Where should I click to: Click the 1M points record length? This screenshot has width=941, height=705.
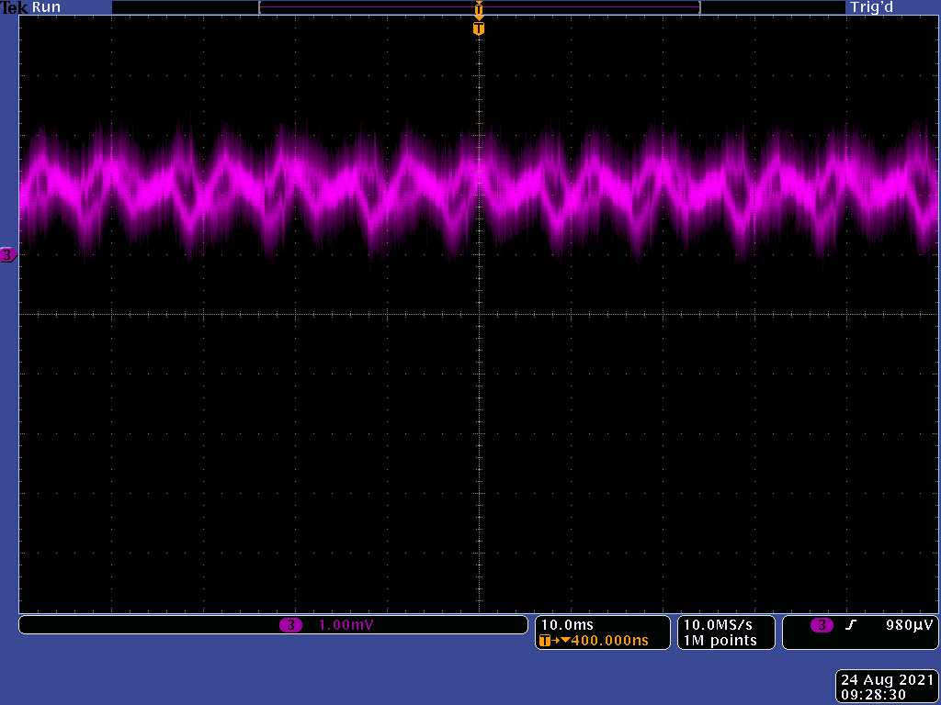coord(720,641)
